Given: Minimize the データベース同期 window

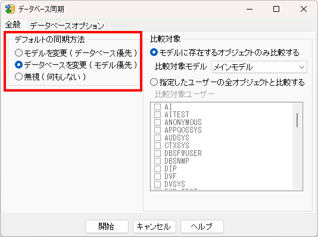Looking at the screenshot, I should click(250, 9).
